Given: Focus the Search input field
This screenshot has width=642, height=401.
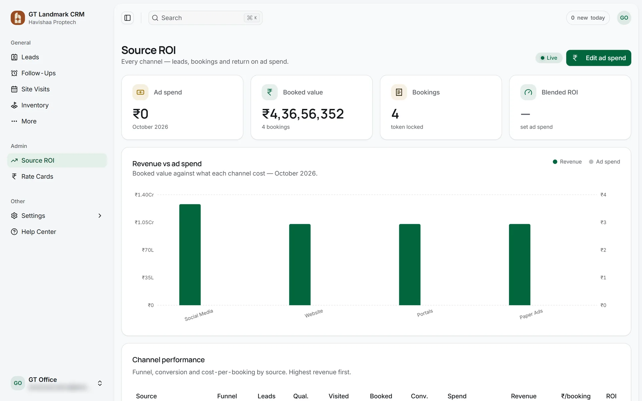Looking at the screenshot, I should click(x=205, y=18).
